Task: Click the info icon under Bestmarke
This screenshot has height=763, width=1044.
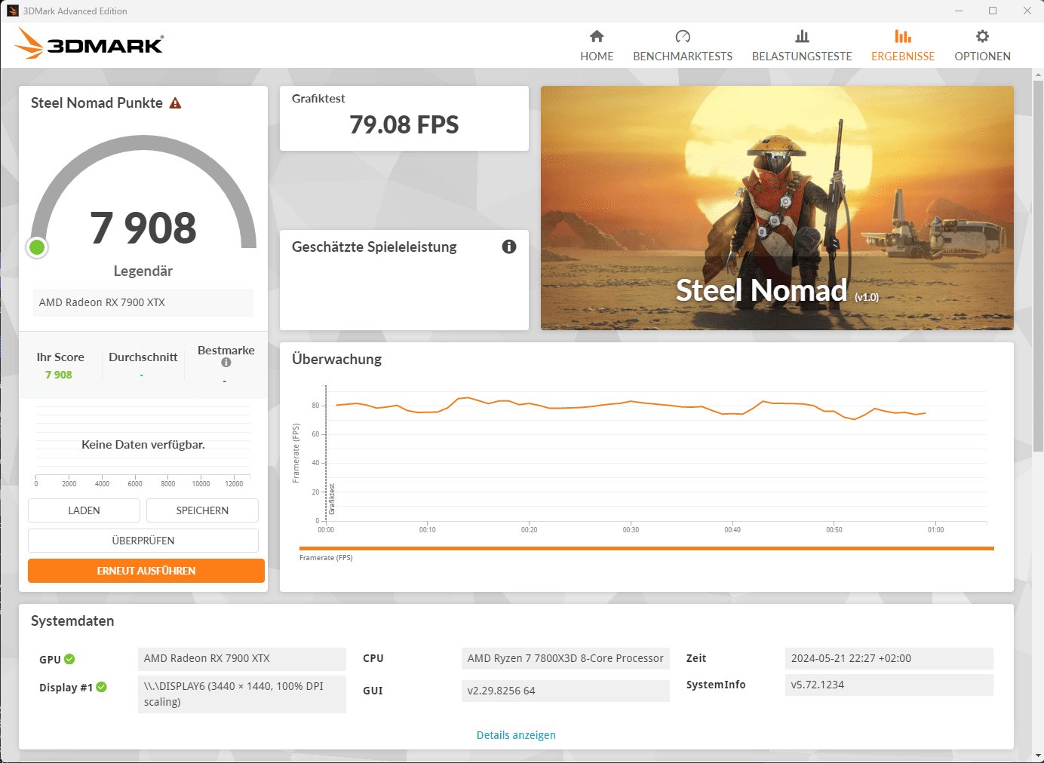Action: [x=226, y=363]
